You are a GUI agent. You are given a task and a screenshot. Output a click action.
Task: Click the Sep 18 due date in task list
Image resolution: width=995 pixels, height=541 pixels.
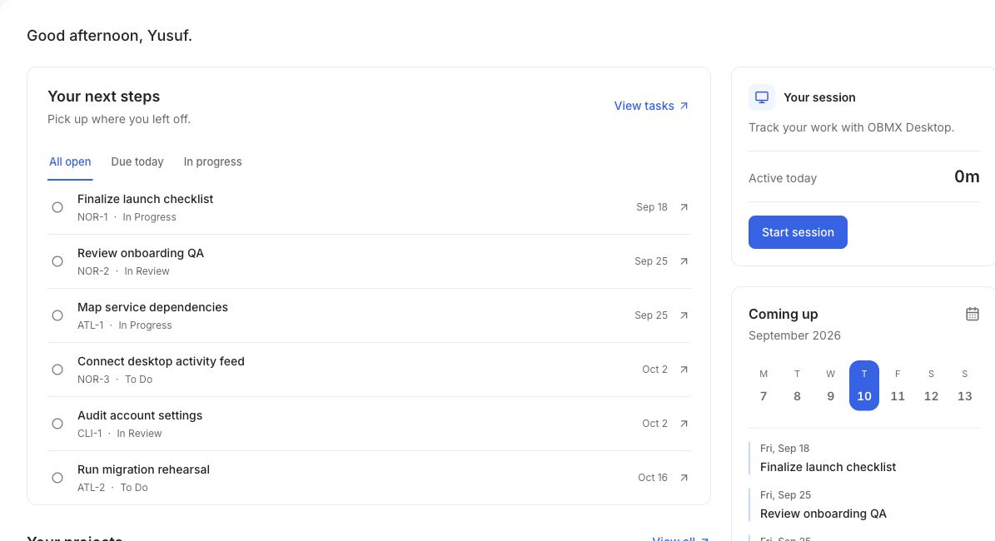click(652, 206)
